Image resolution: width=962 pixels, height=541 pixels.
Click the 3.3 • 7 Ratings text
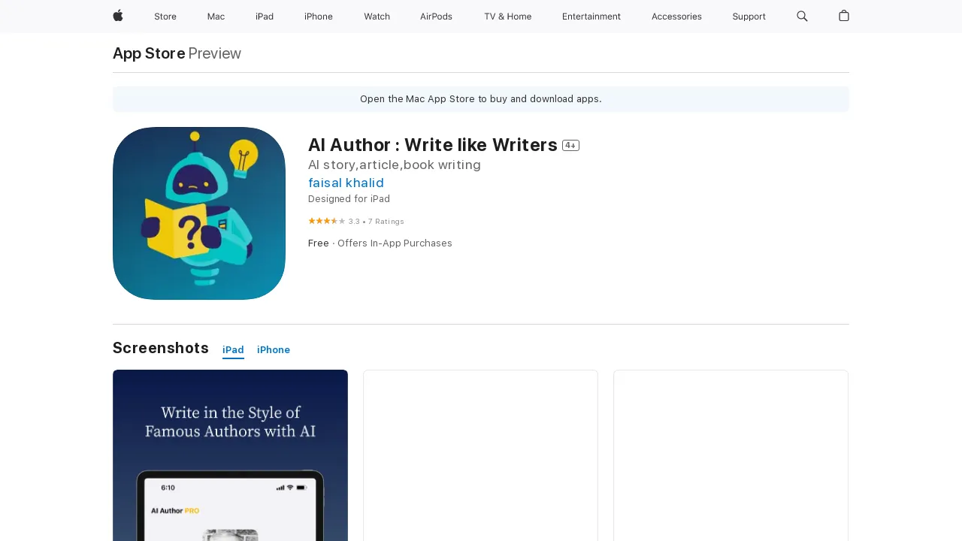376,222
